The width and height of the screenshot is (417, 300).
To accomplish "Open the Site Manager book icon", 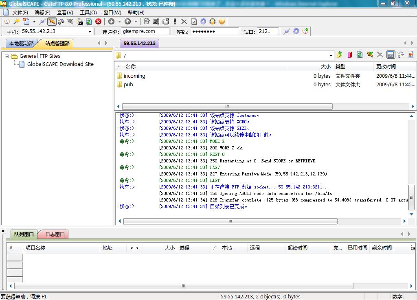I will click(x=7, y=22).
